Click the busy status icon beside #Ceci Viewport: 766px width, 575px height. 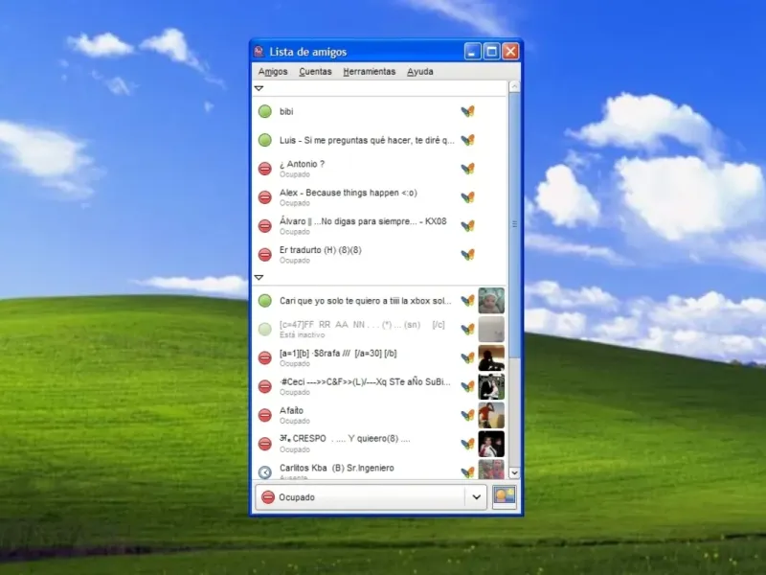coord(265,386)
